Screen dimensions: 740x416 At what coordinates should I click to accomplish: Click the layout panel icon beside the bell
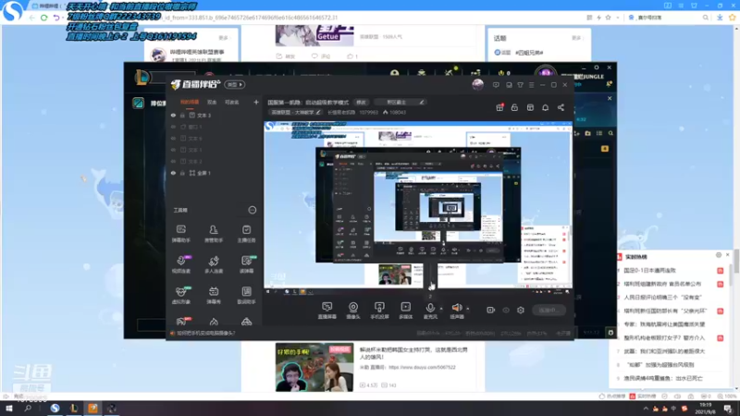pyautogui.click(x=530, y=107)
